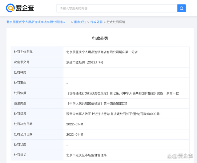This screenshot has height=163, width=197.
Task: Select label 处罚种类
Action: [x=20, y=72]
